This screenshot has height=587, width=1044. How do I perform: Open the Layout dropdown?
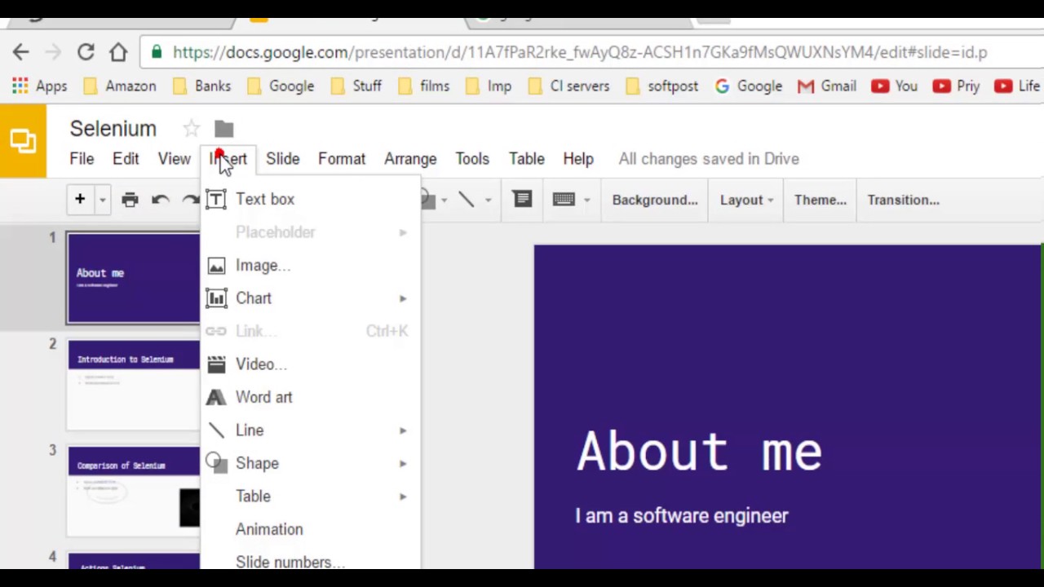coord(746,200)
